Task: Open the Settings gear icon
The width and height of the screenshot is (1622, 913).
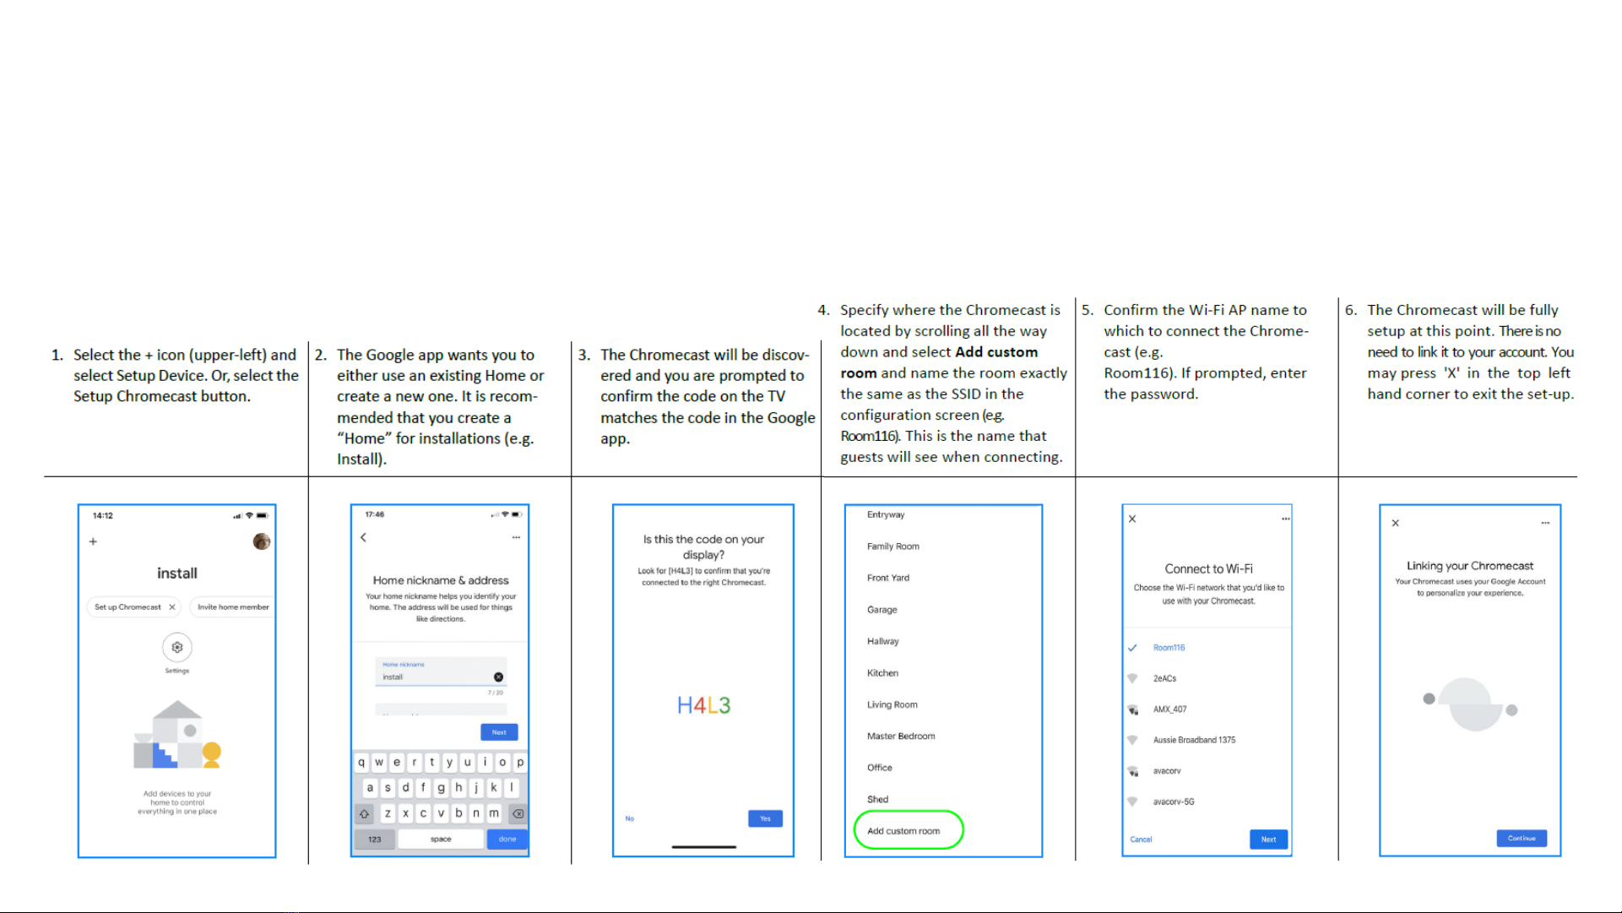Action: (177, 648)
